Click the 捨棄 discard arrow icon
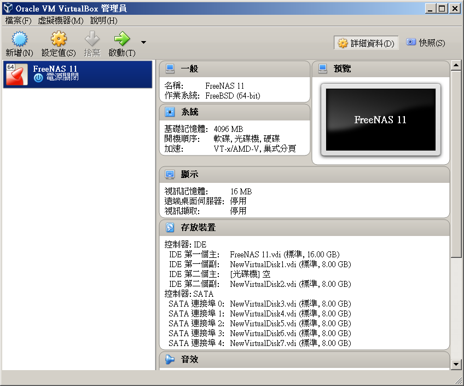This screenshot has height=386, width=464. click(x=92, y=39)
